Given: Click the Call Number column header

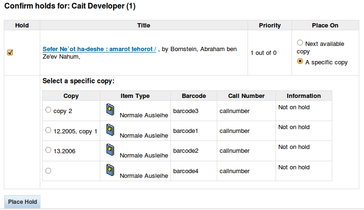Looking at the screenshot, I should 246,96.
